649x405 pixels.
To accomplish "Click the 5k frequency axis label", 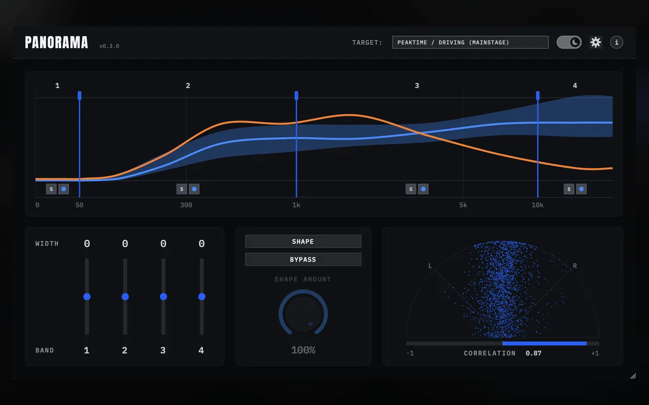I will coord(463,205).
